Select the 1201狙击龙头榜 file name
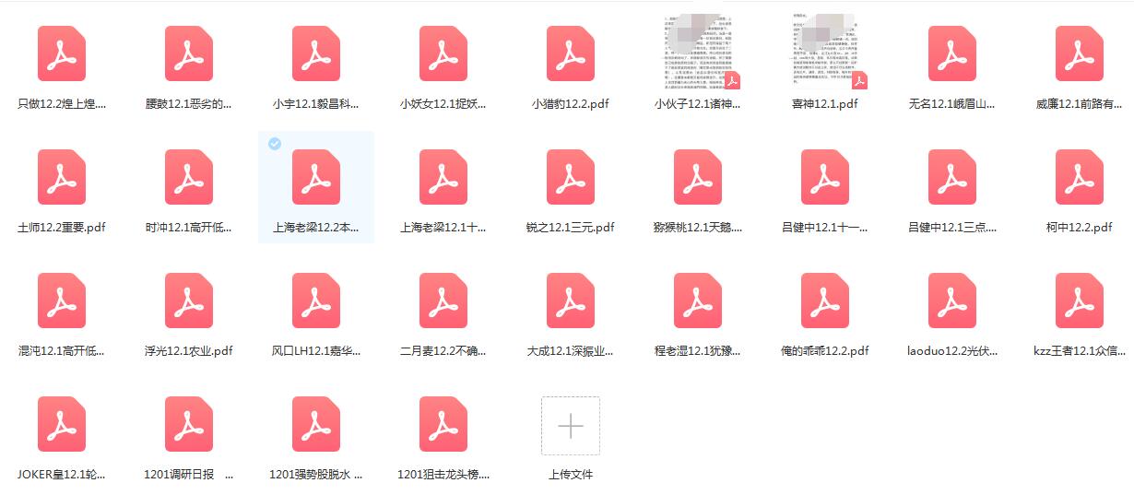Image resolution: width=1134 pixels, height=495 pixels. tap(443, 475)
